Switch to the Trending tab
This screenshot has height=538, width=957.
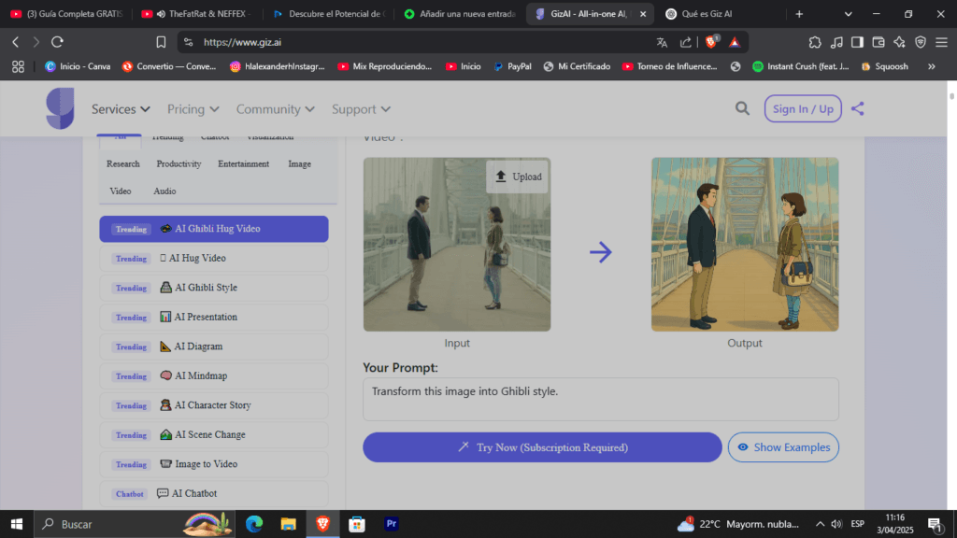pos(168,136)
